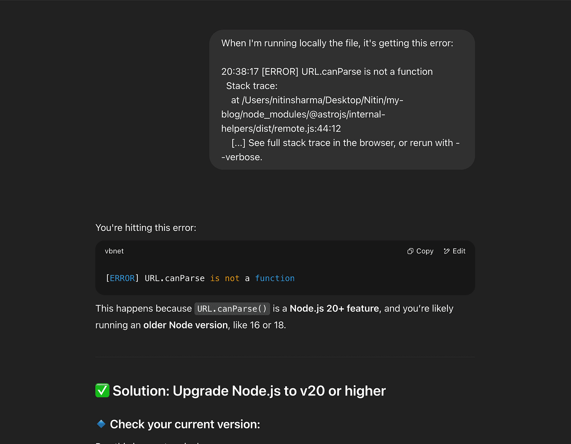Click the Copy icon in code block

pos(410,251)
